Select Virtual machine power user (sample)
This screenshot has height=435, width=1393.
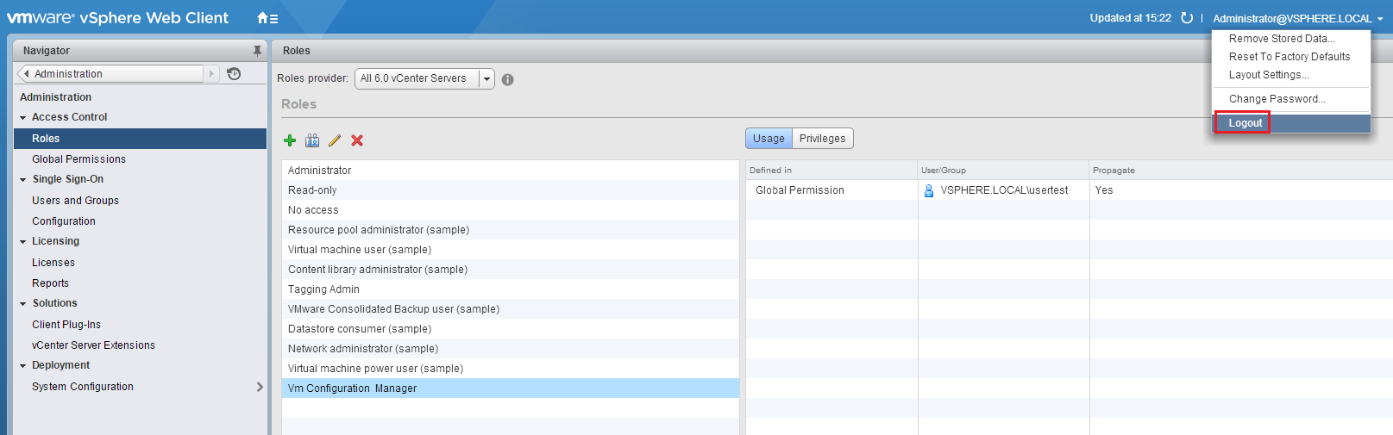[x=511, y=369]
